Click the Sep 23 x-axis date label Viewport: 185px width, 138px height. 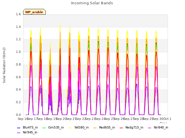click(x=90, y=119)
